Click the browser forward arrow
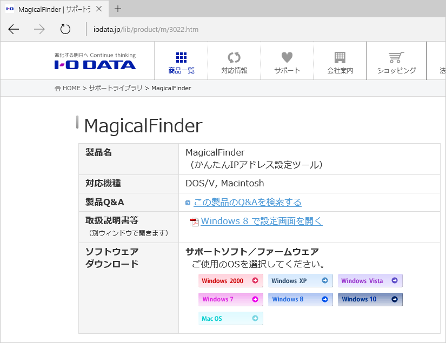 (x=39, y=29)
